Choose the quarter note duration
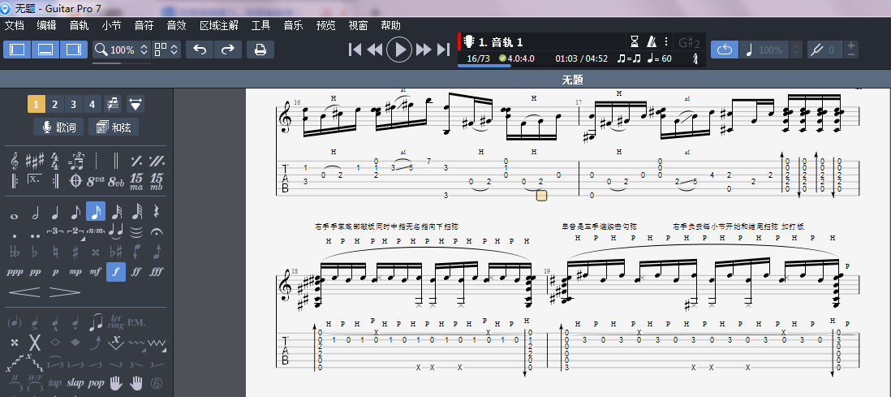Viewport: 891px width, 397px height. [55, 213]
